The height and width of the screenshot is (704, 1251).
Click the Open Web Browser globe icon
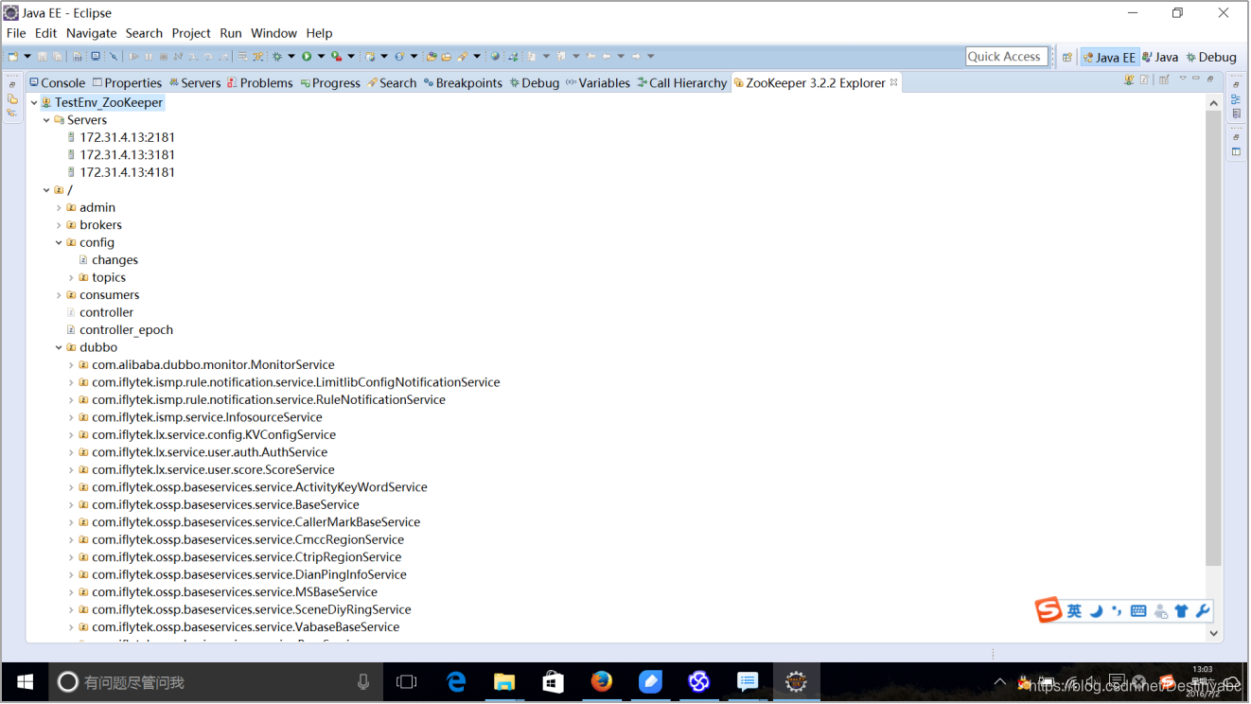pos(495,57)
